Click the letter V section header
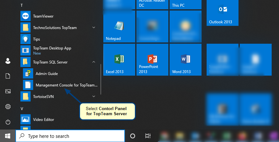279x142 pixels. coord(22,109)
